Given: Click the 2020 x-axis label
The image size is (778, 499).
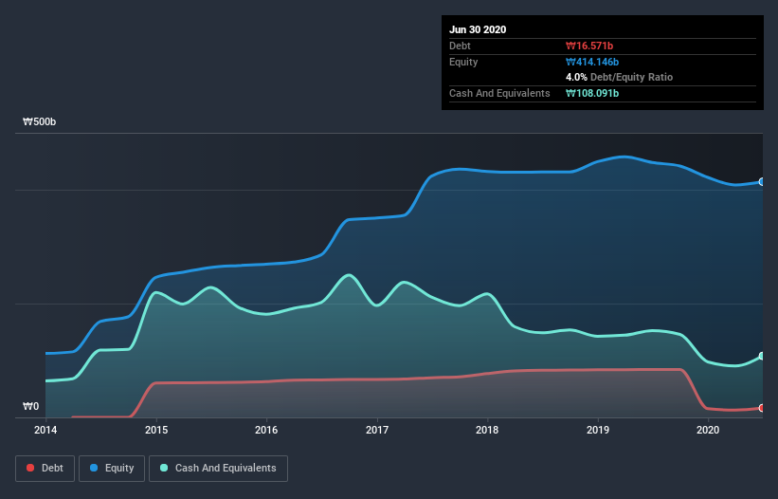Looking at the screenshot, I should click(708, 430).
